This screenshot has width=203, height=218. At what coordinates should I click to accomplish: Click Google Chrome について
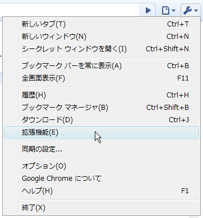[101, 179]
